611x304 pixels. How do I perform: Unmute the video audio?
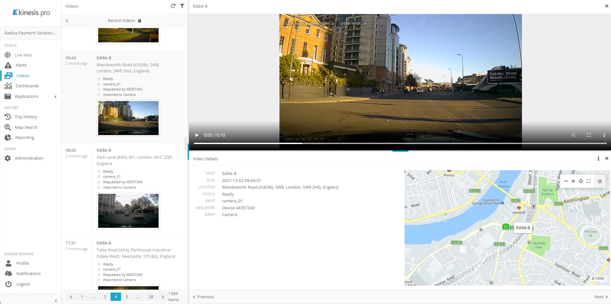573,135
